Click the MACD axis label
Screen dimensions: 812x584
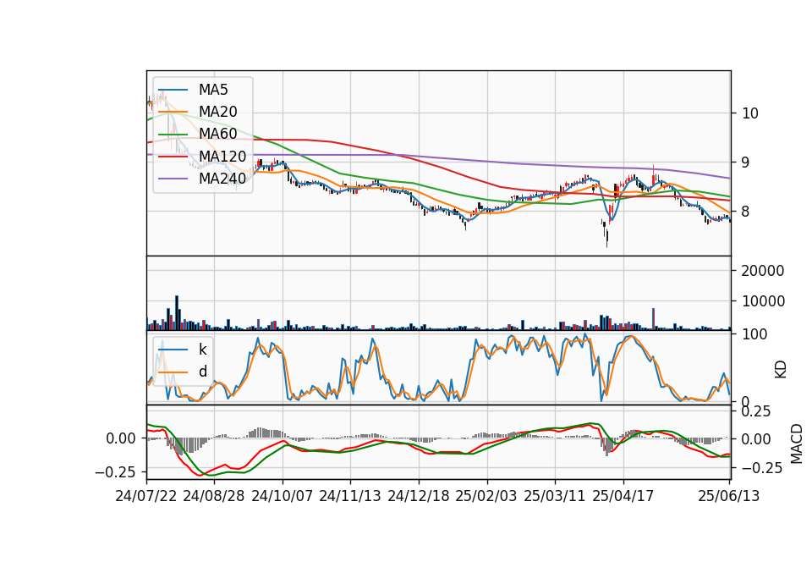(797, 444)
